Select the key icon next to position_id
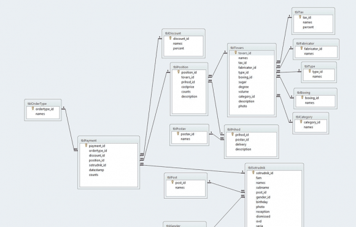Viewport: 356px width, 227px height. coord(179,72)
